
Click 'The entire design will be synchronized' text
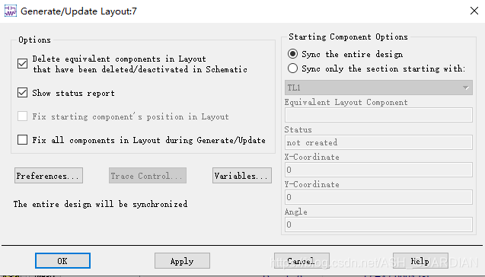coord(101,204)
